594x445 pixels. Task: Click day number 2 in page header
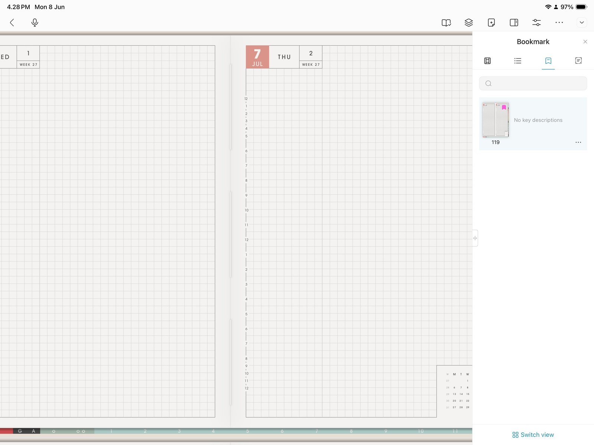(311, 53)
